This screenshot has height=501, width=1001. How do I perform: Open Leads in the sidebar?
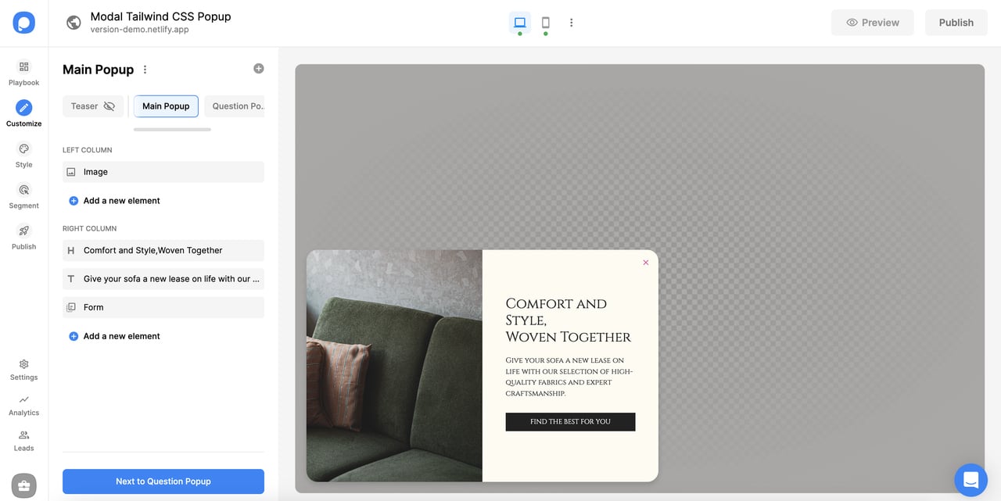click(x=23, y=441)
